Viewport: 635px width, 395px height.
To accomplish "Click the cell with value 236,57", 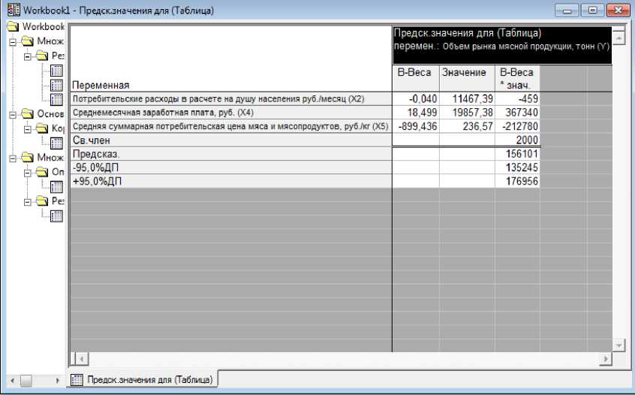I will pos(467,126).
